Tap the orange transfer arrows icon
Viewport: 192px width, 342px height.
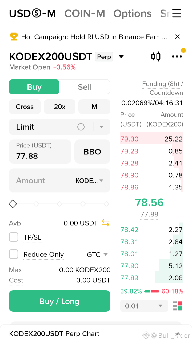[106, 223]
